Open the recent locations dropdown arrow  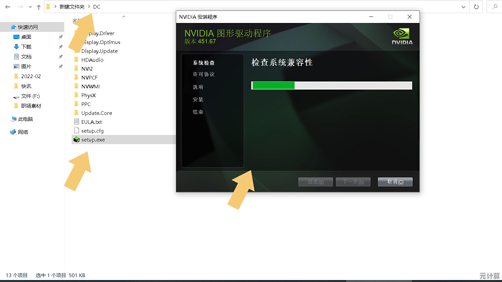tap(30, 7)
